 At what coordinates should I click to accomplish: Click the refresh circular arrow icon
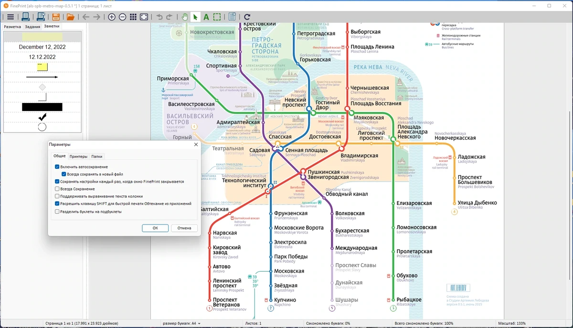click(247, 17)
